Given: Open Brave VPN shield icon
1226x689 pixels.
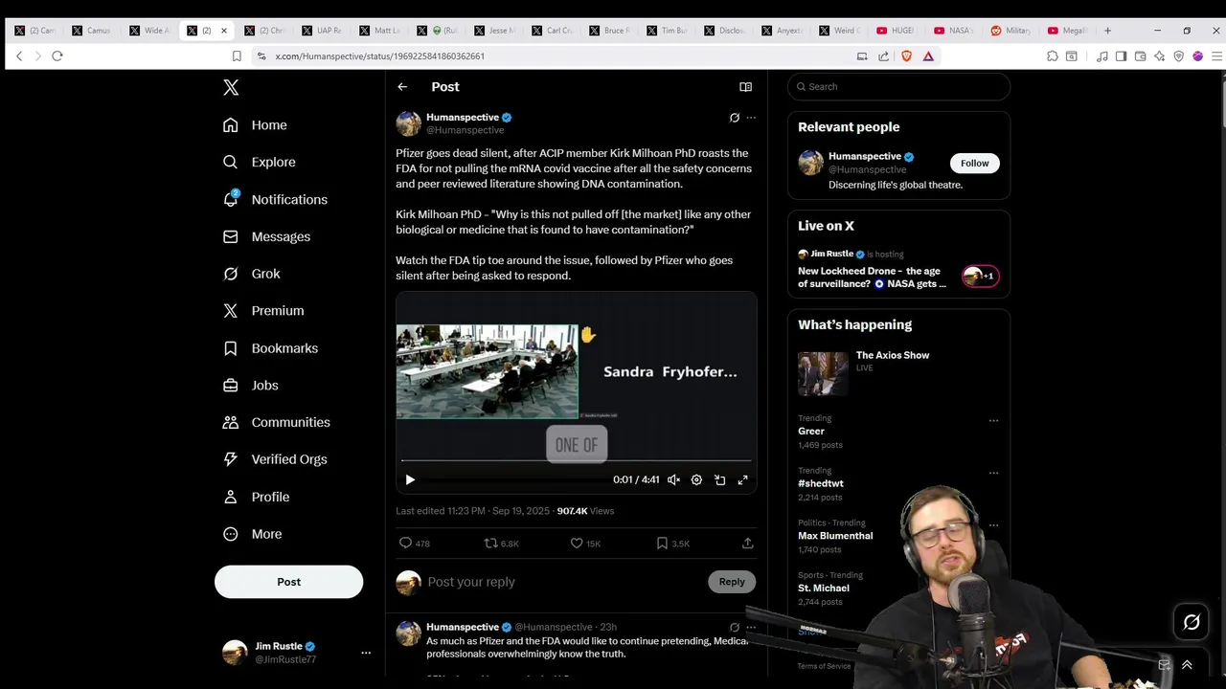Looking at the screenshot, I should point(1178,56).
